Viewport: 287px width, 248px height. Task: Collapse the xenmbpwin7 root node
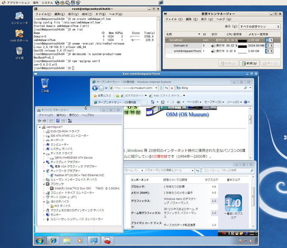point(40,127)
